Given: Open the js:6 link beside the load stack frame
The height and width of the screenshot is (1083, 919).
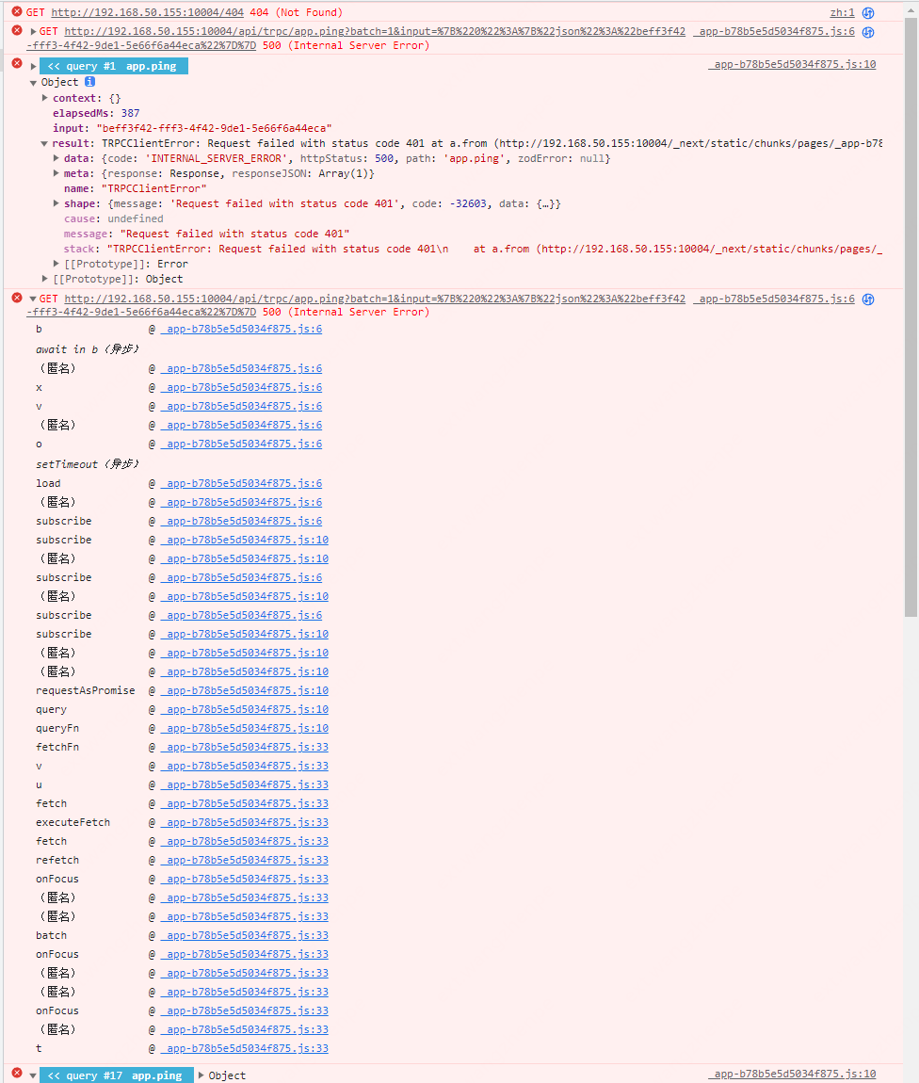Looking at the screenshot, I should coord(241,483).
